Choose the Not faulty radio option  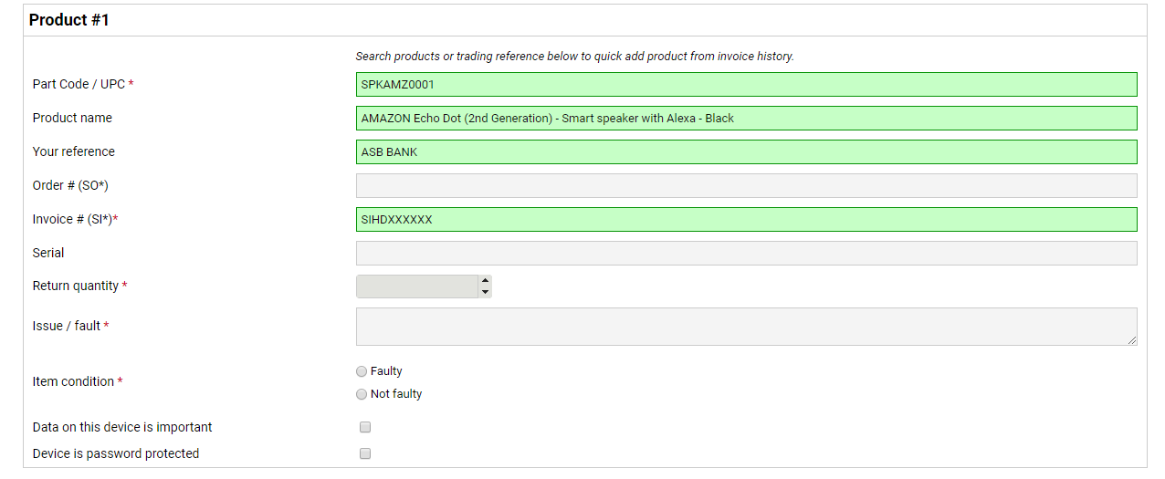coord(362,394)
